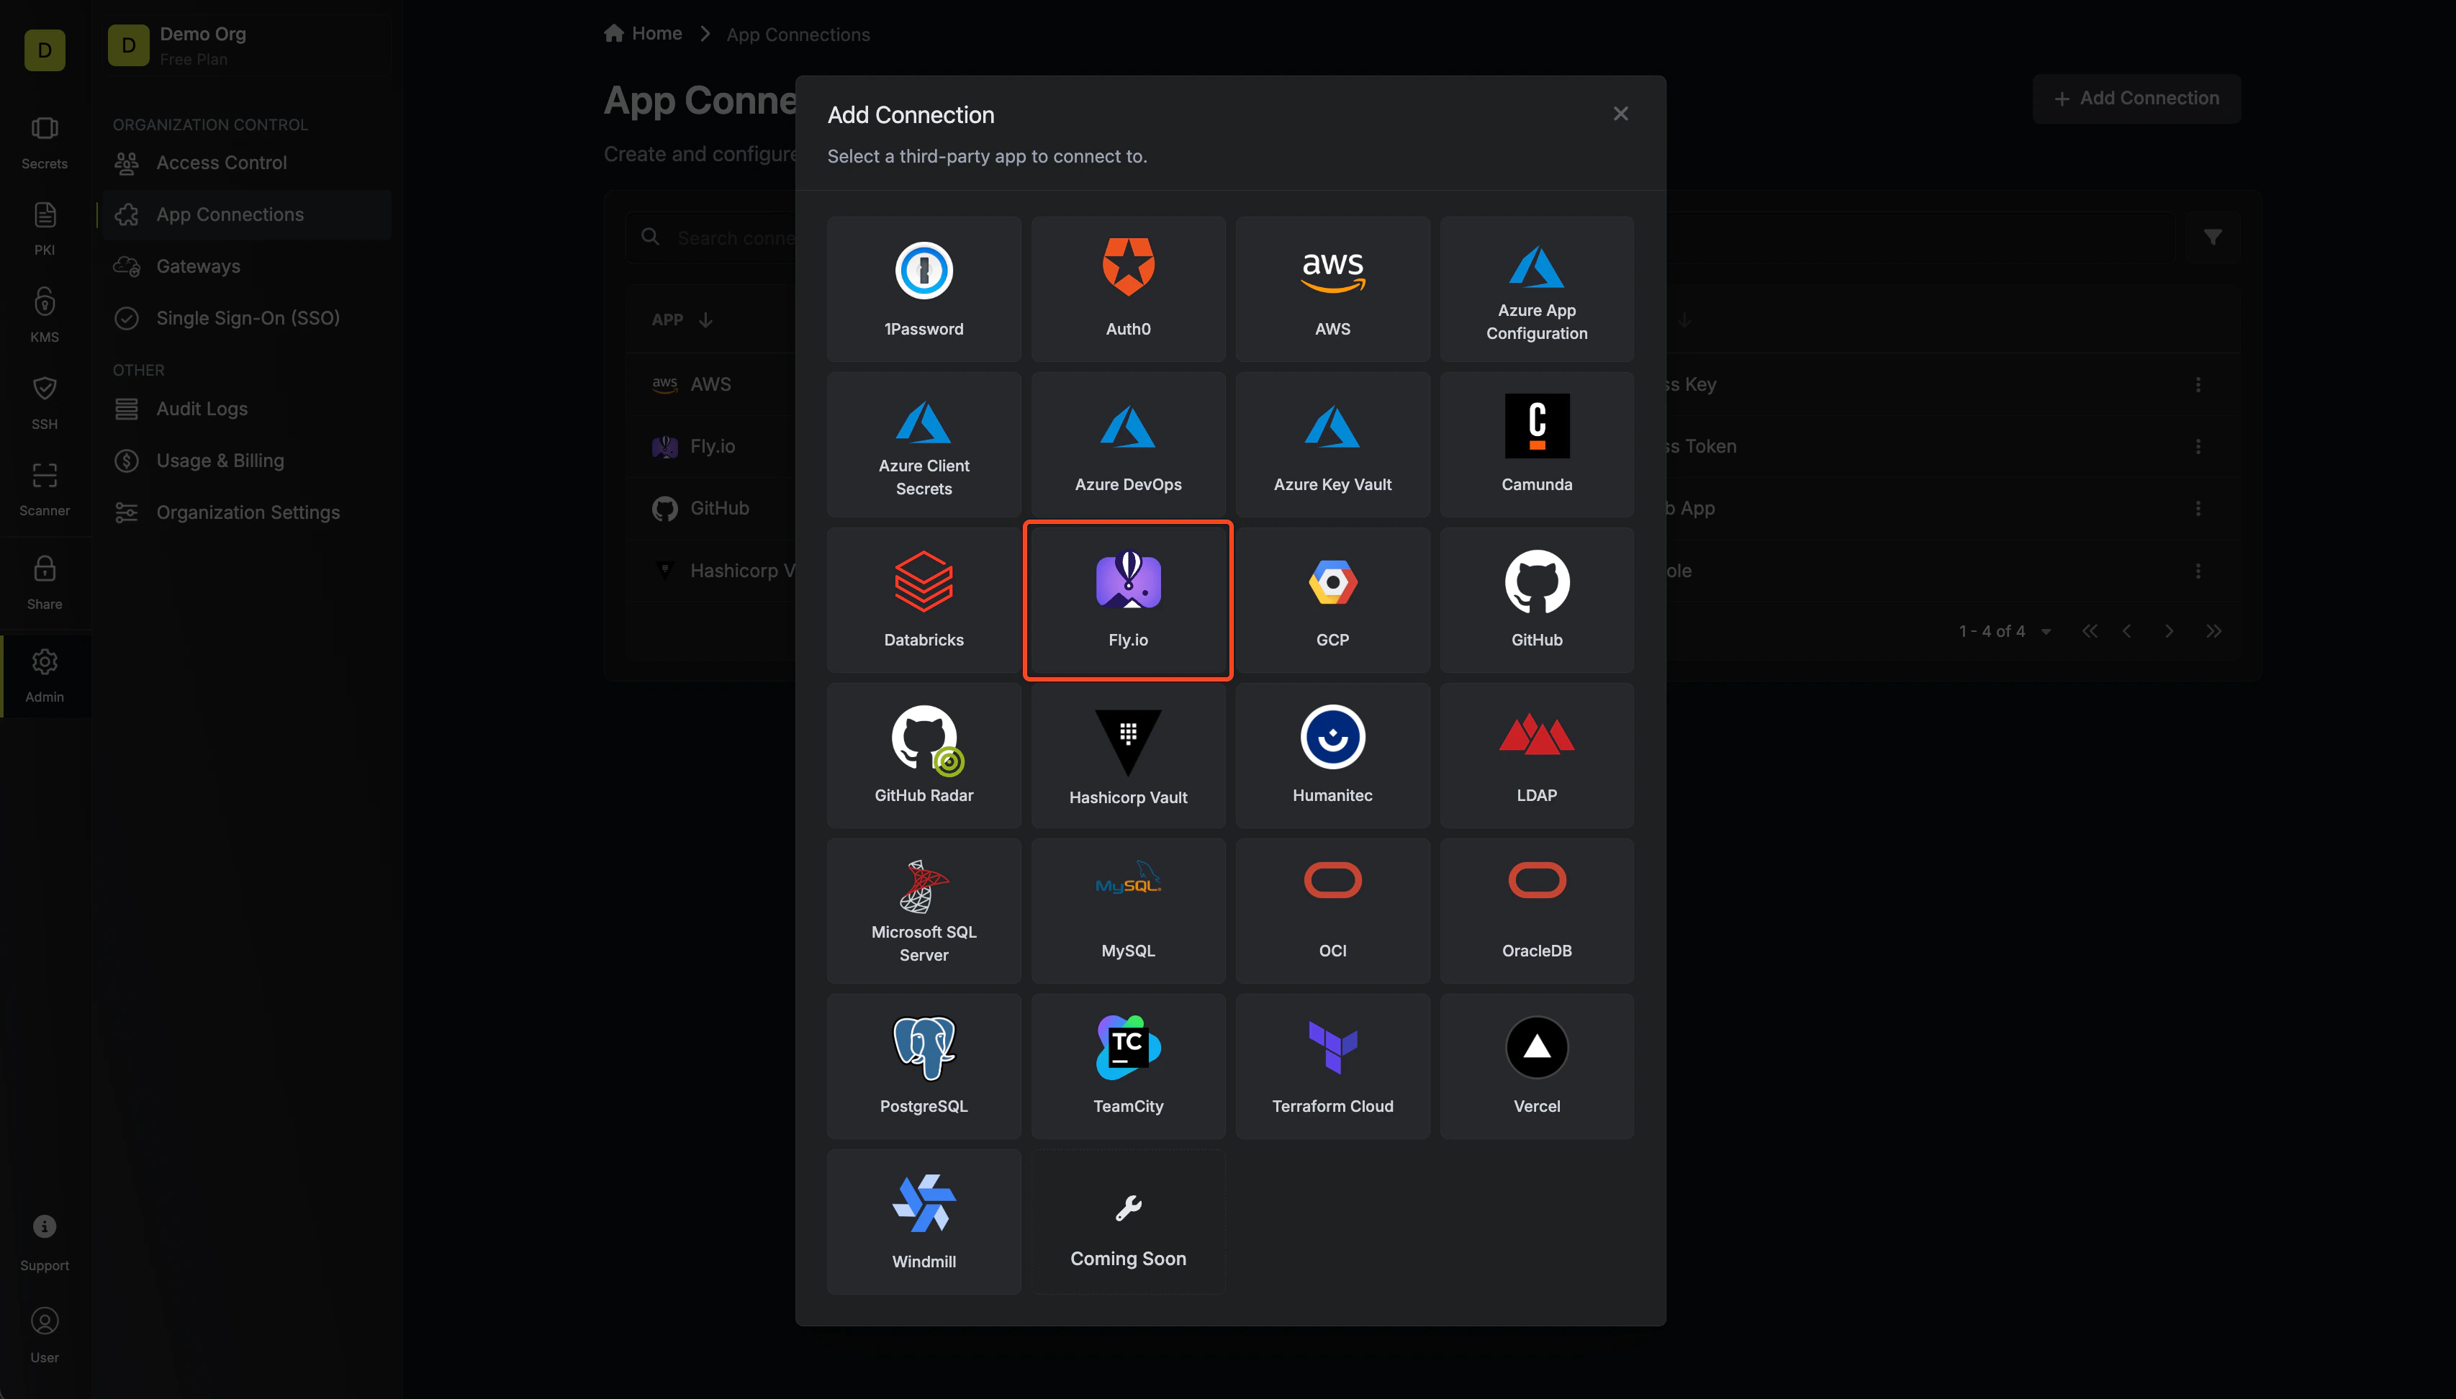Choose the Windmill tile

pyautogui.click(x=924, y=1222)
